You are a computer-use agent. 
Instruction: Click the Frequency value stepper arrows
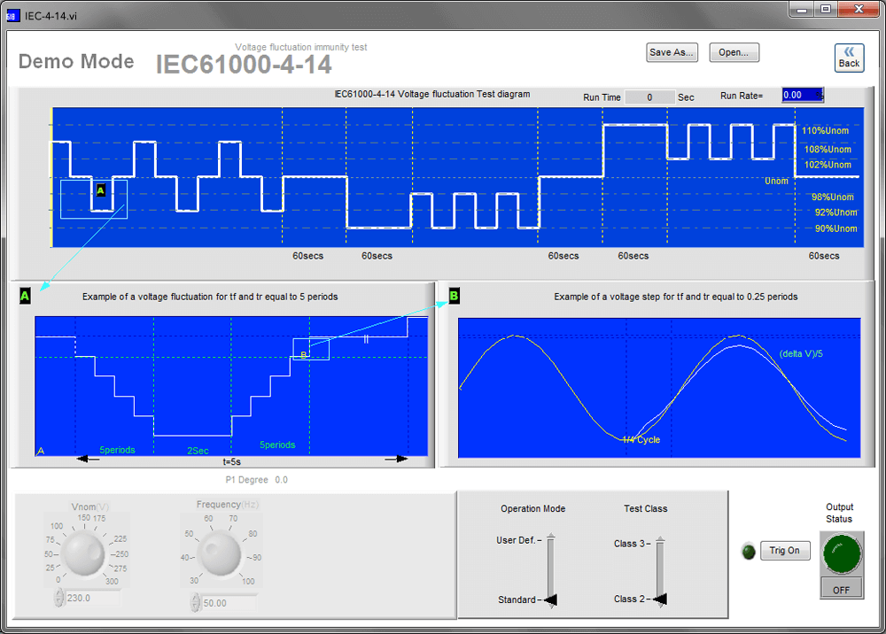pyautogui.click(x=195, y=602)
